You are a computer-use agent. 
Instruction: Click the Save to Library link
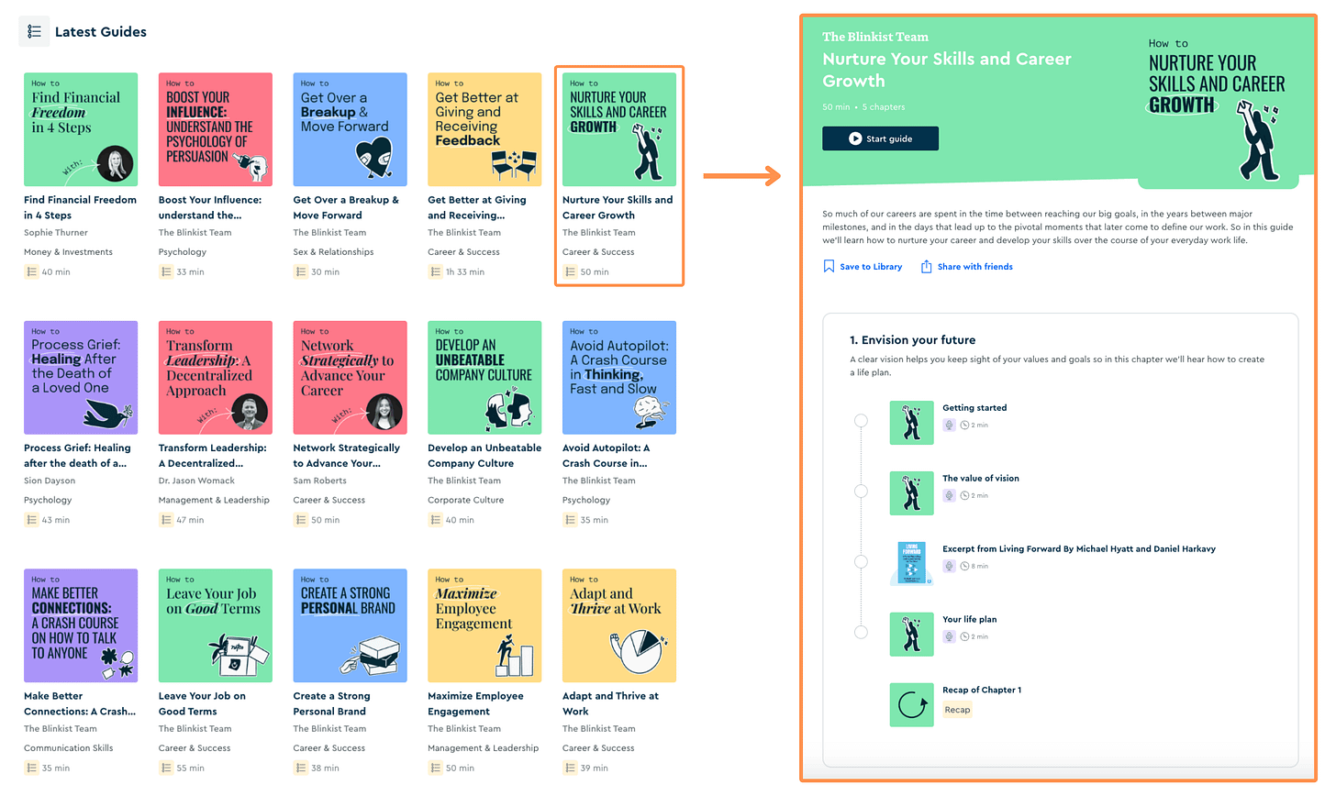pyautogui.click(x=870, y=266)
